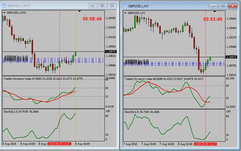This screenshot has height=151, width=241.
Task: Click the 1.29650 price scale value in H1
Action: (231, 18)
